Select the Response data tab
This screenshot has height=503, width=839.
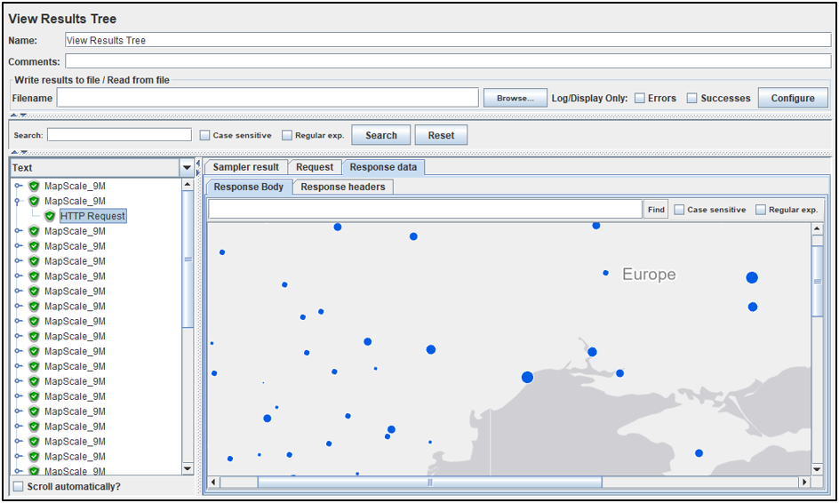point(383,167)
